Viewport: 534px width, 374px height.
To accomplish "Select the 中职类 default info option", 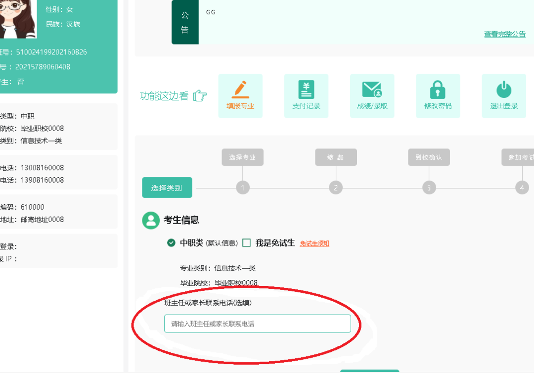I will click(172, 243).
